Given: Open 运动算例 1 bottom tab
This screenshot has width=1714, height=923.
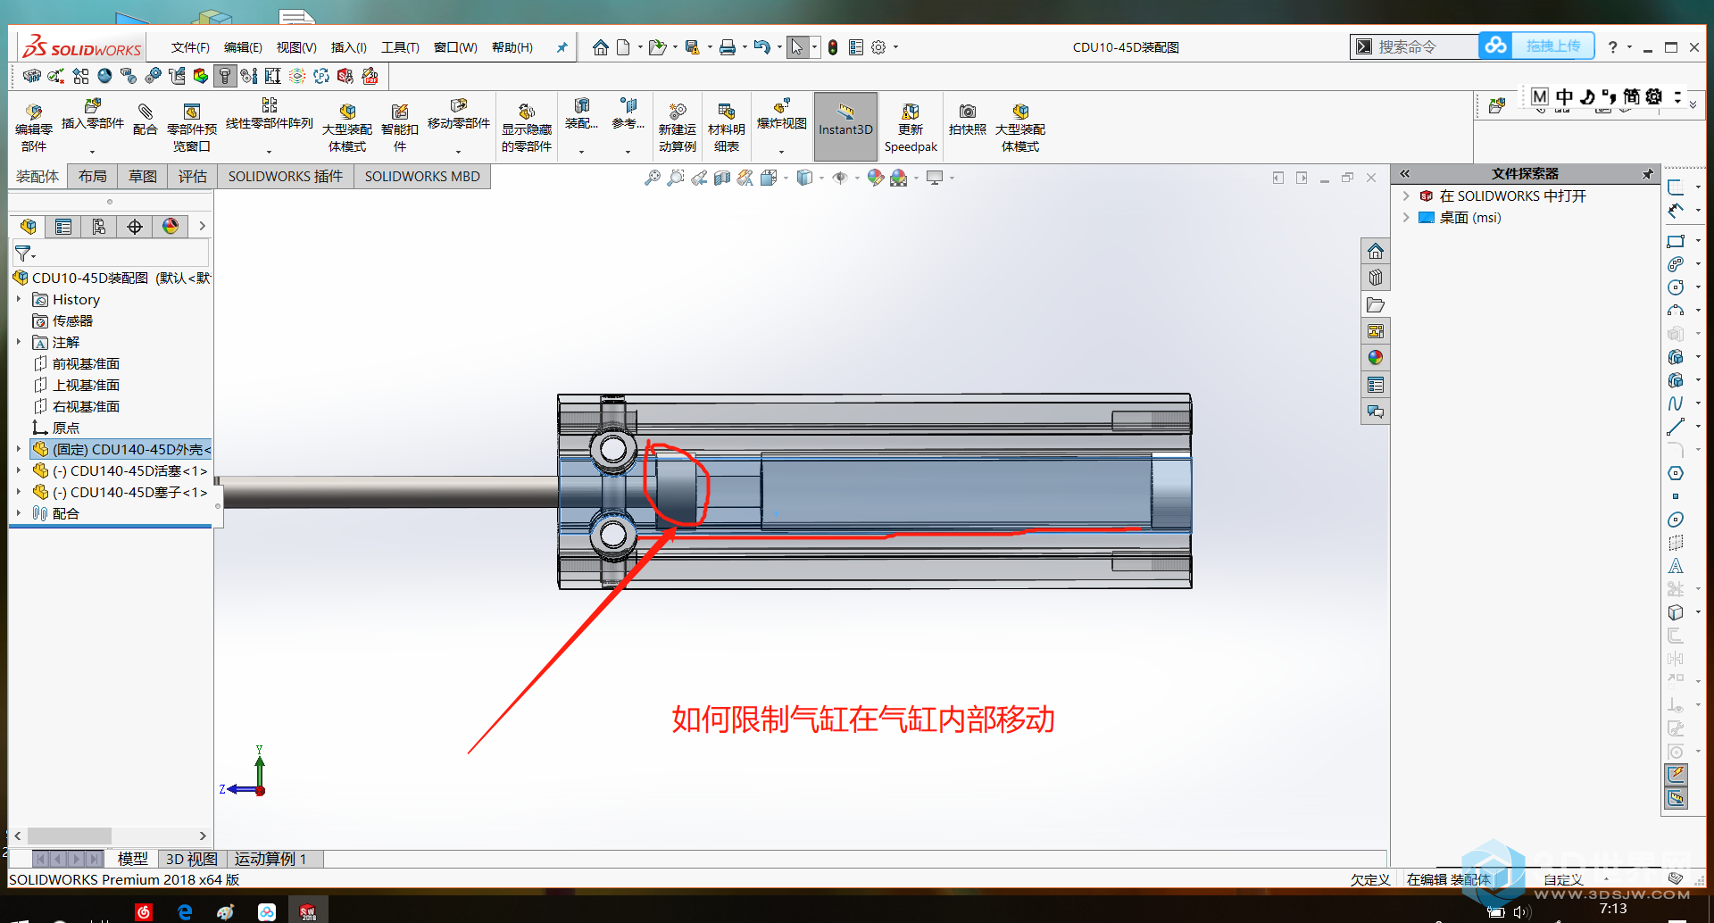Looking at the screenshot, I should pos(270,859).
